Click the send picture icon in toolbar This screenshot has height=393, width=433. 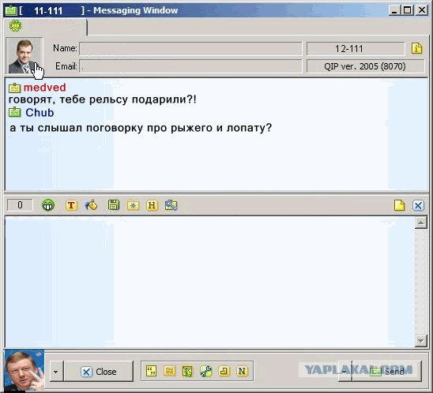[x=171, y=205]
